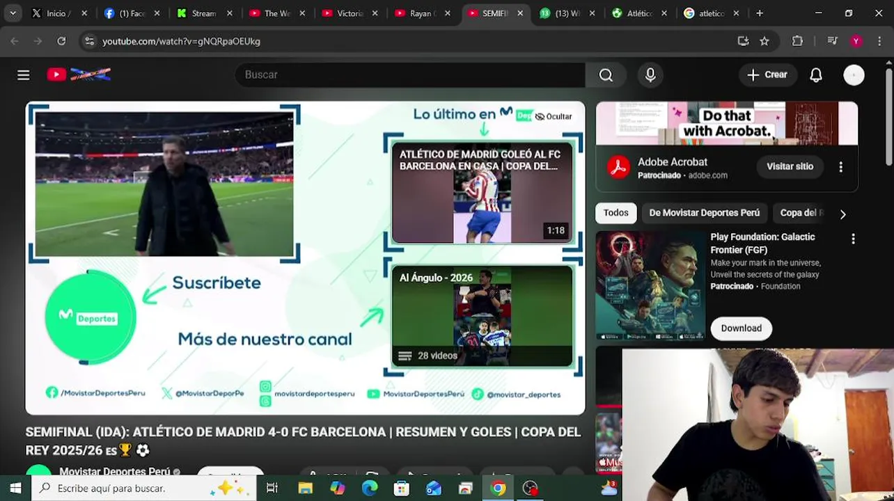The image size is (894, 501).
Task: Launch File Explorer from the taskbar
Action: coord(305,488)
